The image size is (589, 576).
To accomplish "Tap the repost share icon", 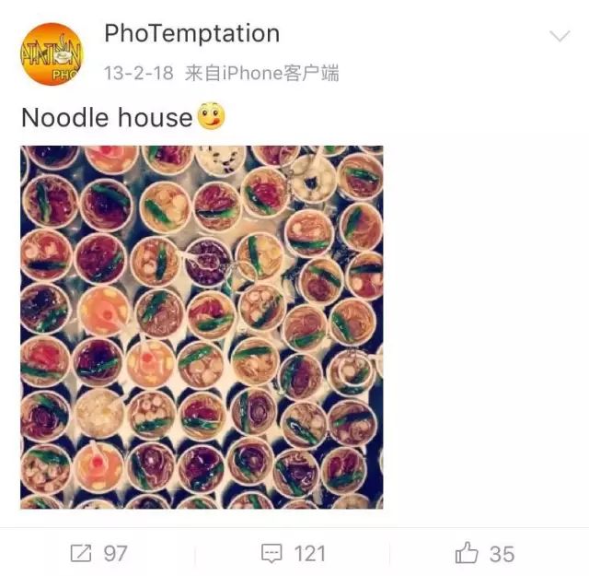I will coord(81,553).
